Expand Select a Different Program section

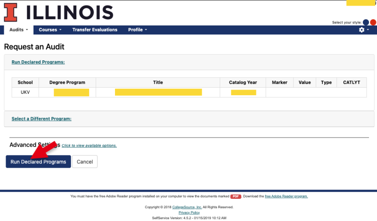coord(41,119)
